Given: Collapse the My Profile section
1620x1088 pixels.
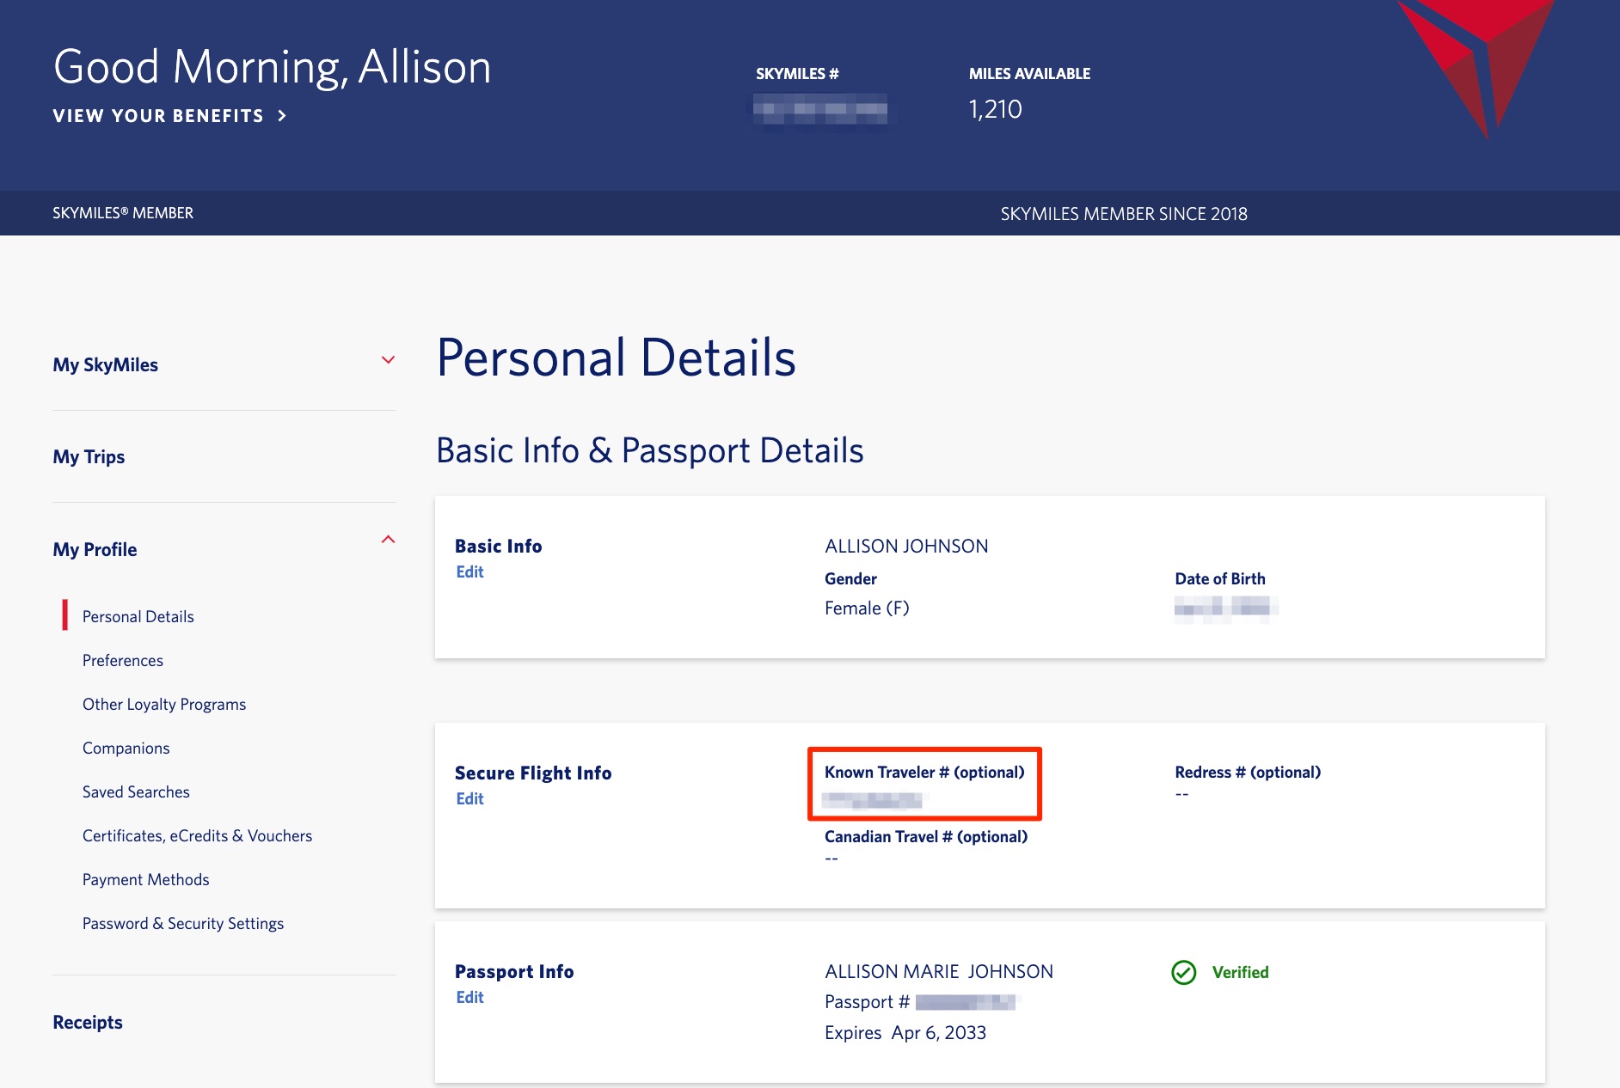Looking at the screenshot, I should [x=389, y=540].
